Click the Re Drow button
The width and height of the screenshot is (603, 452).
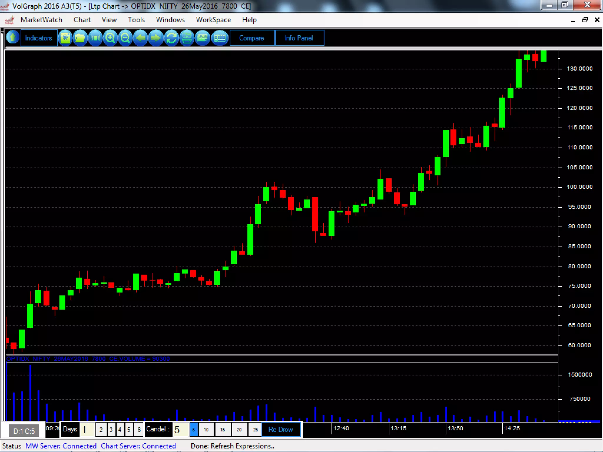[280, 430]
